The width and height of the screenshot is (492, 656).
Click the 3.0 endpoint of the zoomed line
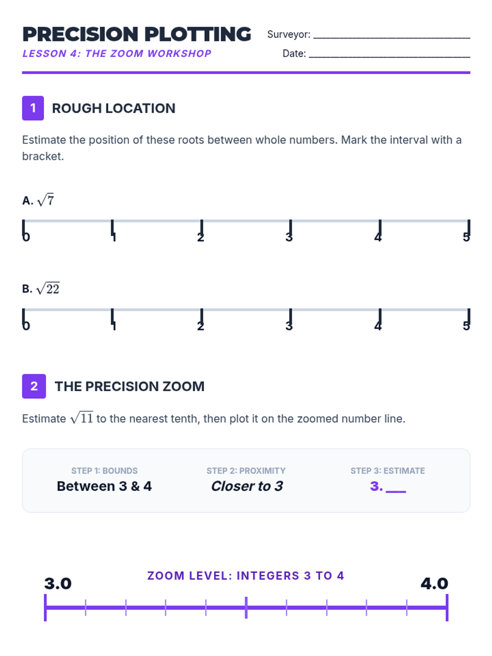45,607
